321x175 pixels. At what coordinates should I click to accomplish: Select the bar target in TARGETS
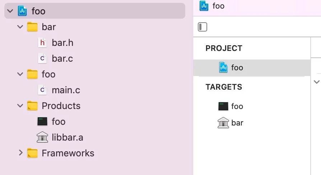(x=237, y=123)
